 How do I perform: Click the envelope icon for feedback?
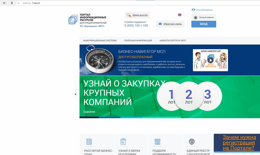point(160,24)
